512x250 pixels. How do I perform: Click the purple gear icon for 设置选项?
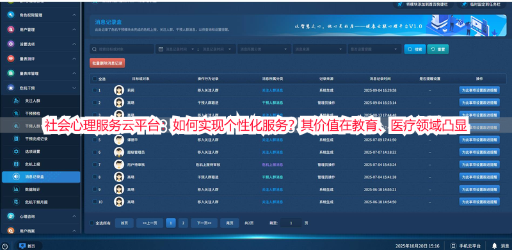pyautogui.click(x=11, y=44)
